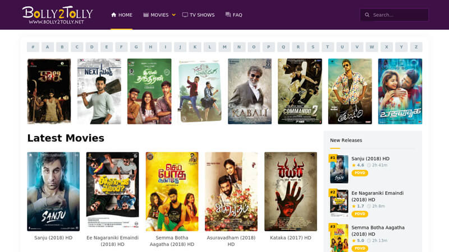The height and width of the screenshot is (252, 449).
Task: Click the movies clapperboard icon
Action: pos(146,15)
